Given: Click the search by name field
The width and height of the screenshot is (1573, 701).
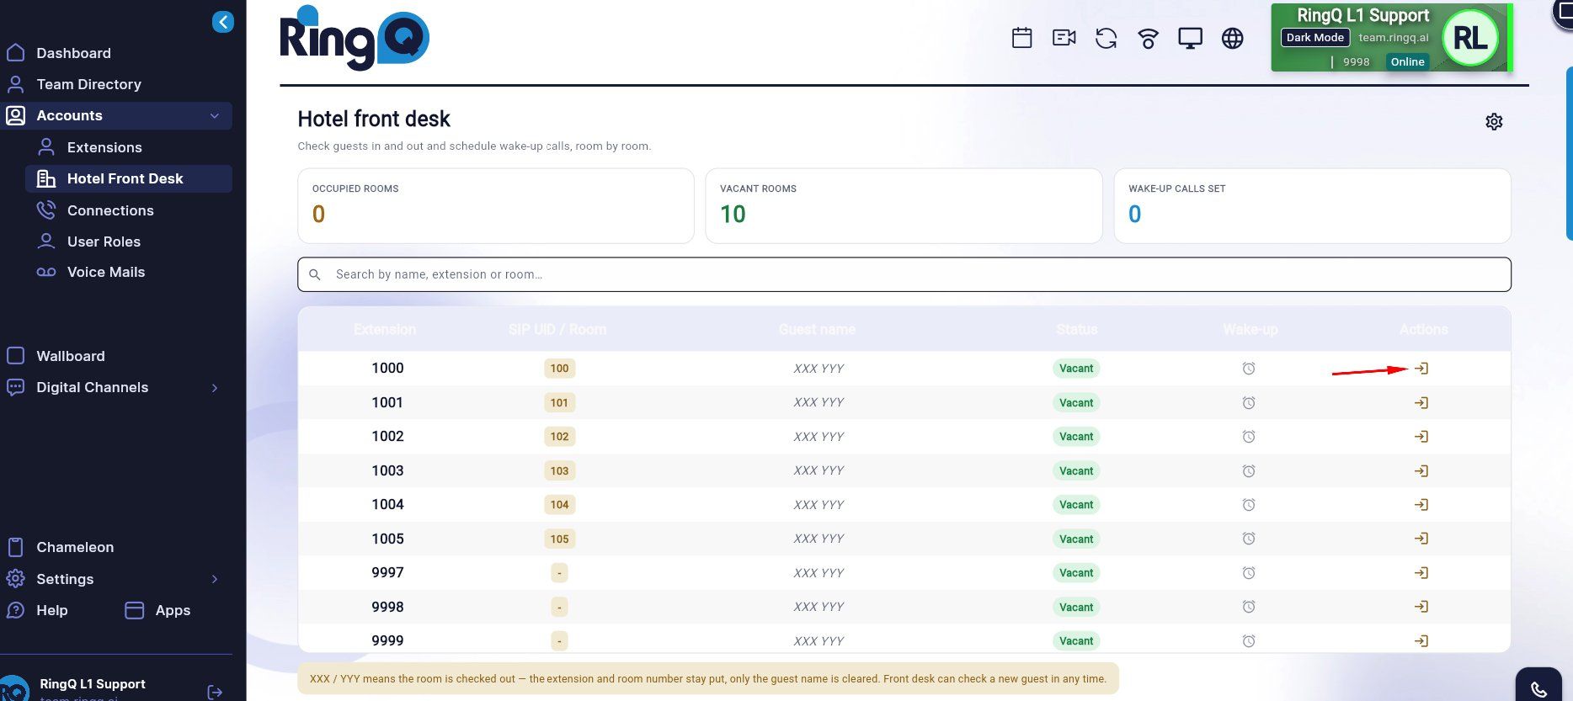Looking at the screenshot, I should [x=904, y=274].
